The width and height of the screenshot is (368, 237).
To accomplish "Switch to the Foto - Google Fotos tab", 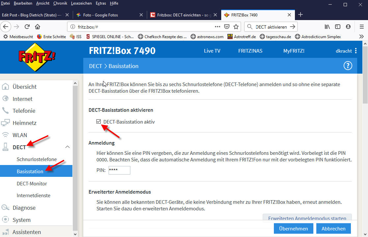I will [105, 15].
